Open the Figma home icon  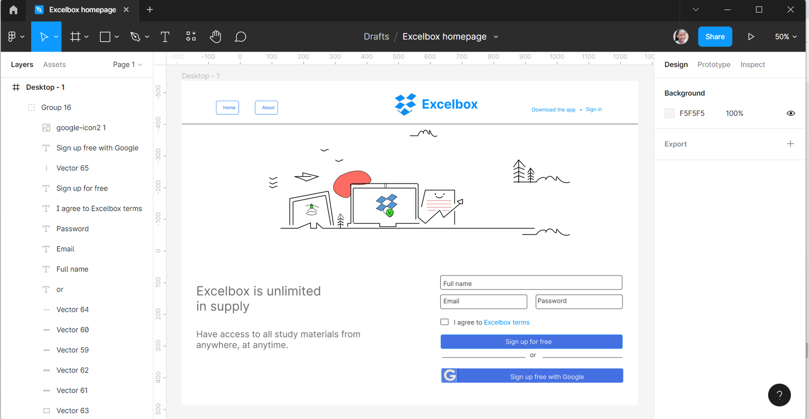click(14, 10)
